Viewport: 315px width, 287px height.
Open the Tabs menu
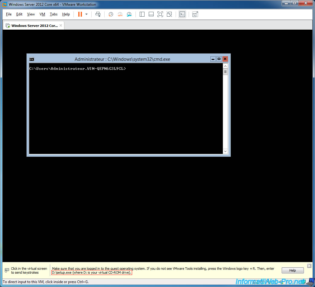[x=54, y=14]
